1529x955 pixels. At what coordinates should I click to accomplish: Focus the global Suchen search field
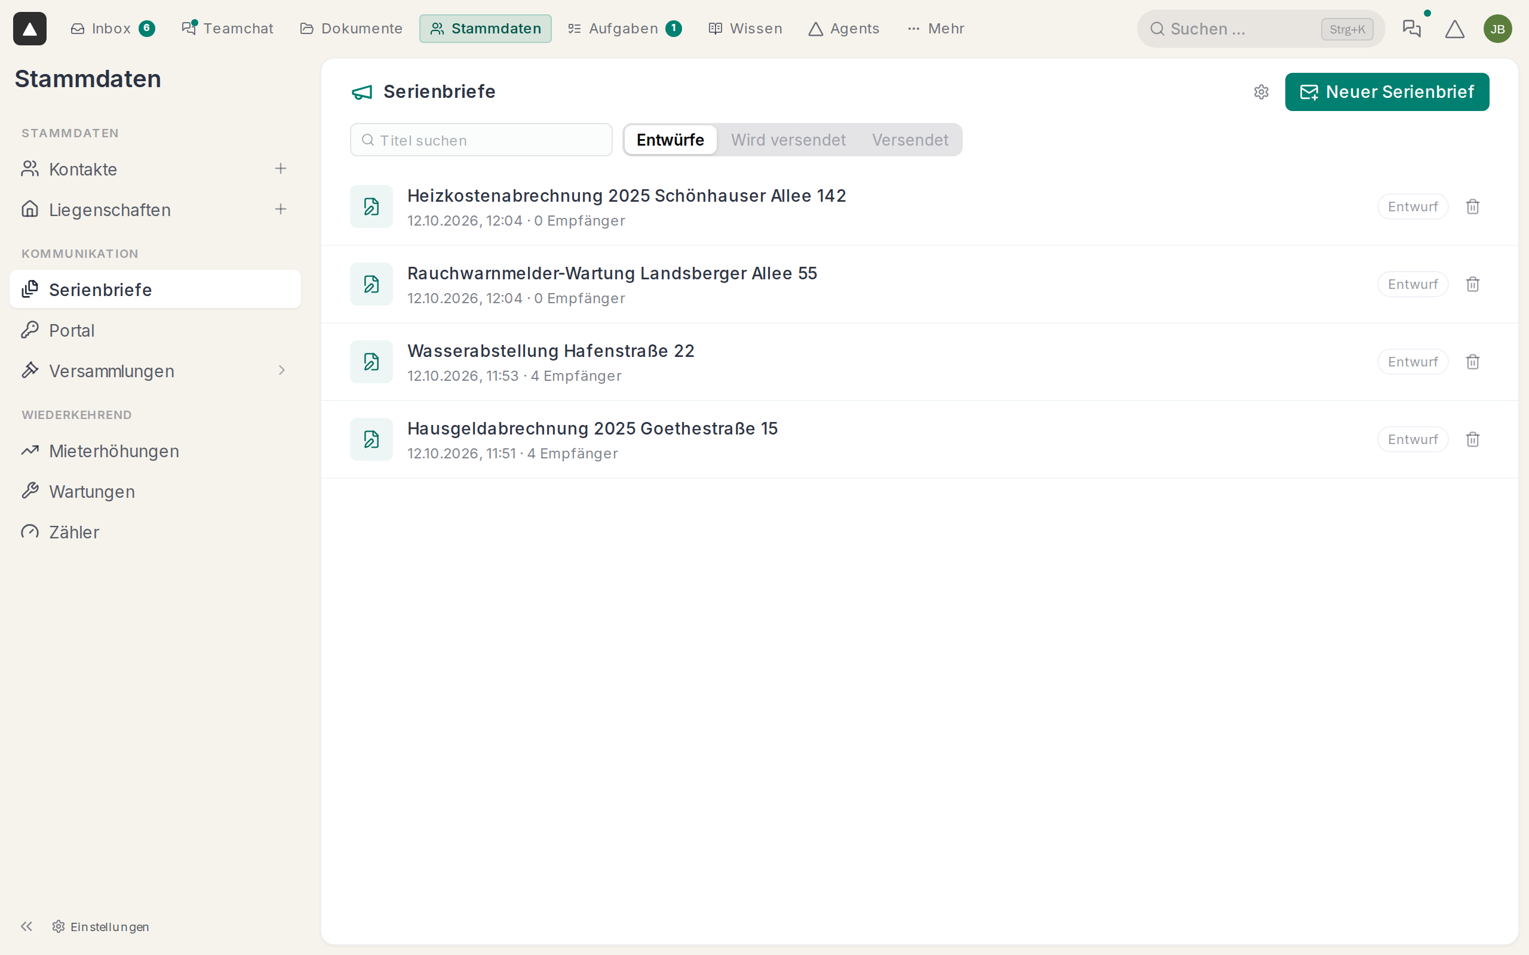(1260, 29)
